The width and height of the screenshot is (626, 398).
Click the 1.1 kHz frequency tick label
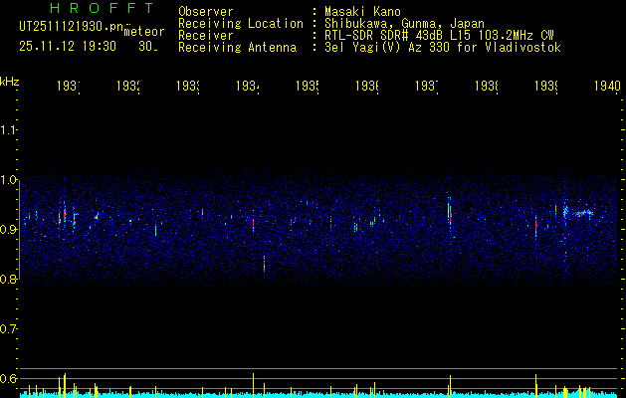click(x=9, y=130)
